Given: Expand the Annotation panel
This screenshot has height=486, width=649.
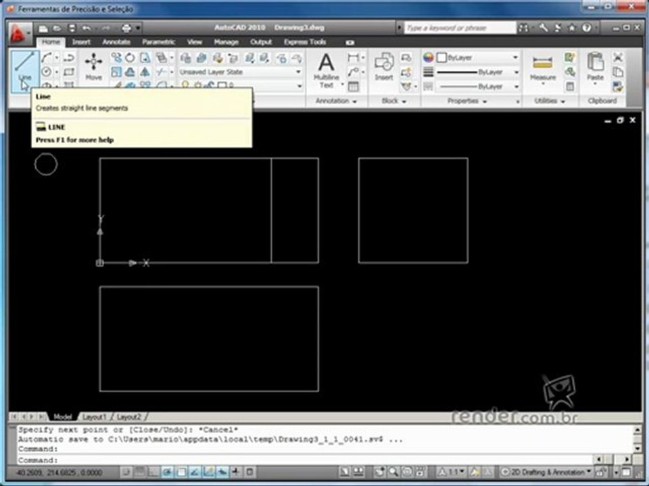Looking at the screenshot, I should click(x=336, y=101).
